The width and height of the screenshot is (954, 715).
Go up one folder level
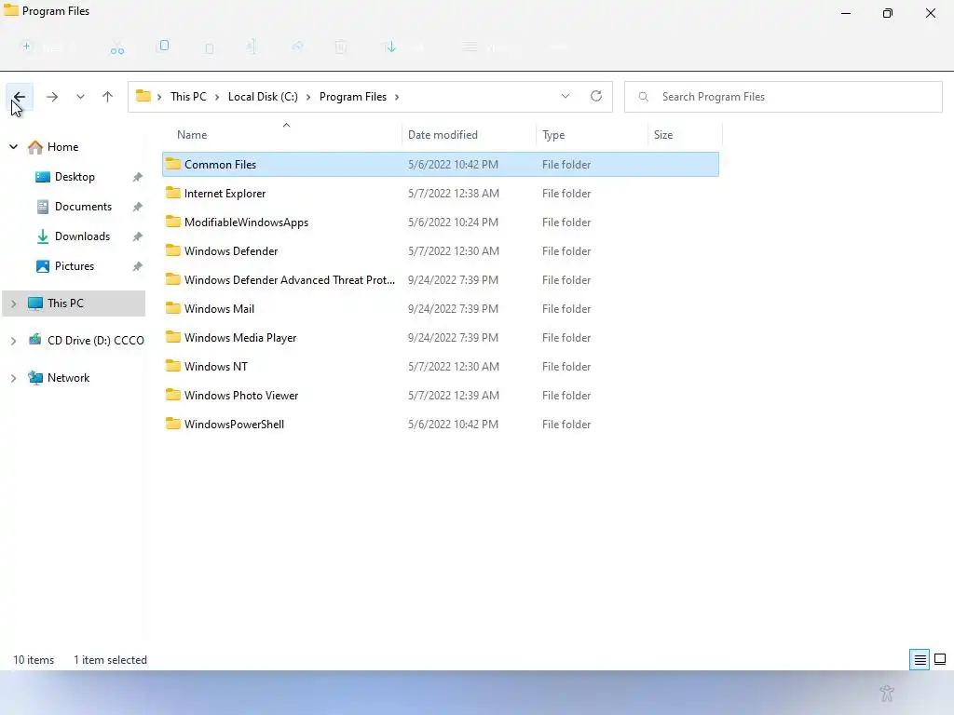pos(108,97)
